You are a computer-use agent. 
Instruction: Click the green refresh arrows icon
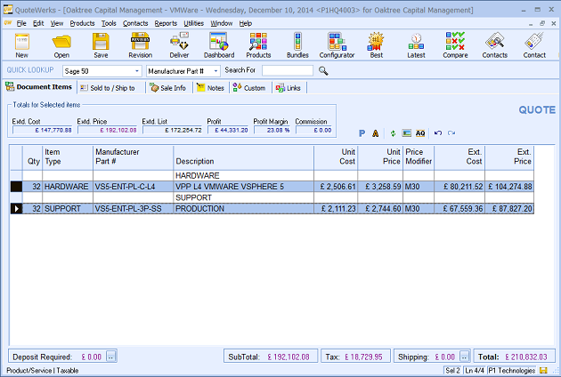tap(393, 133)
